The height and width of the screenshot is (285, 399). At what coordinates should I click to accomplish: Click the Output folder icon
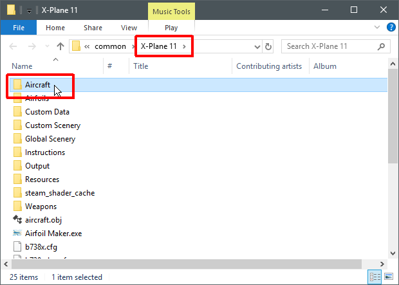17,165
